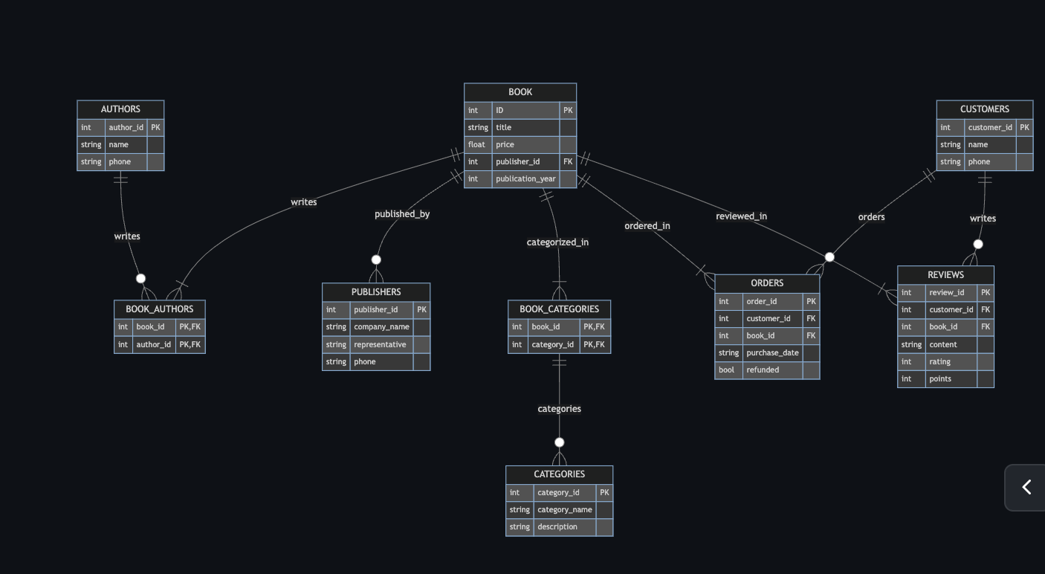Click the FK key marker in BOOK
The image size is (1045, 574).
(568, 162)
